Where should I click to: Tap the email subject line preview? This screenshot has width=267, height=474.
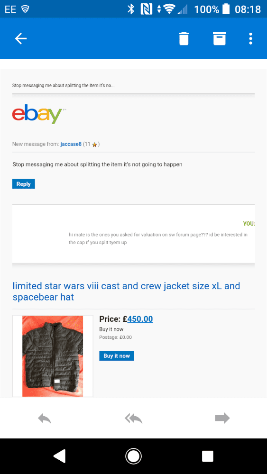(64, 85)
